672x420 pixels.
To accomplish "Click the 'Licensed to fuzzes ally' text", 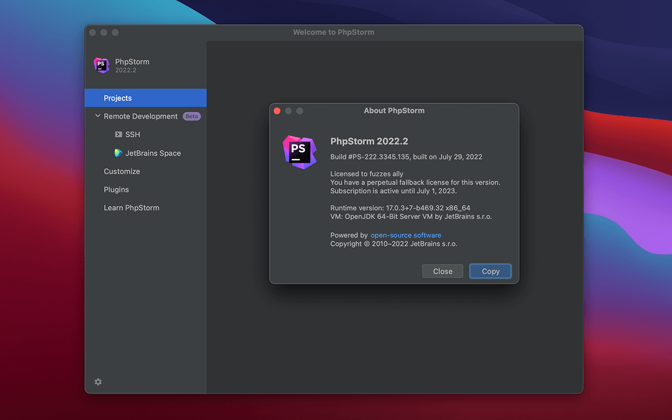I will tap(367, 174).
